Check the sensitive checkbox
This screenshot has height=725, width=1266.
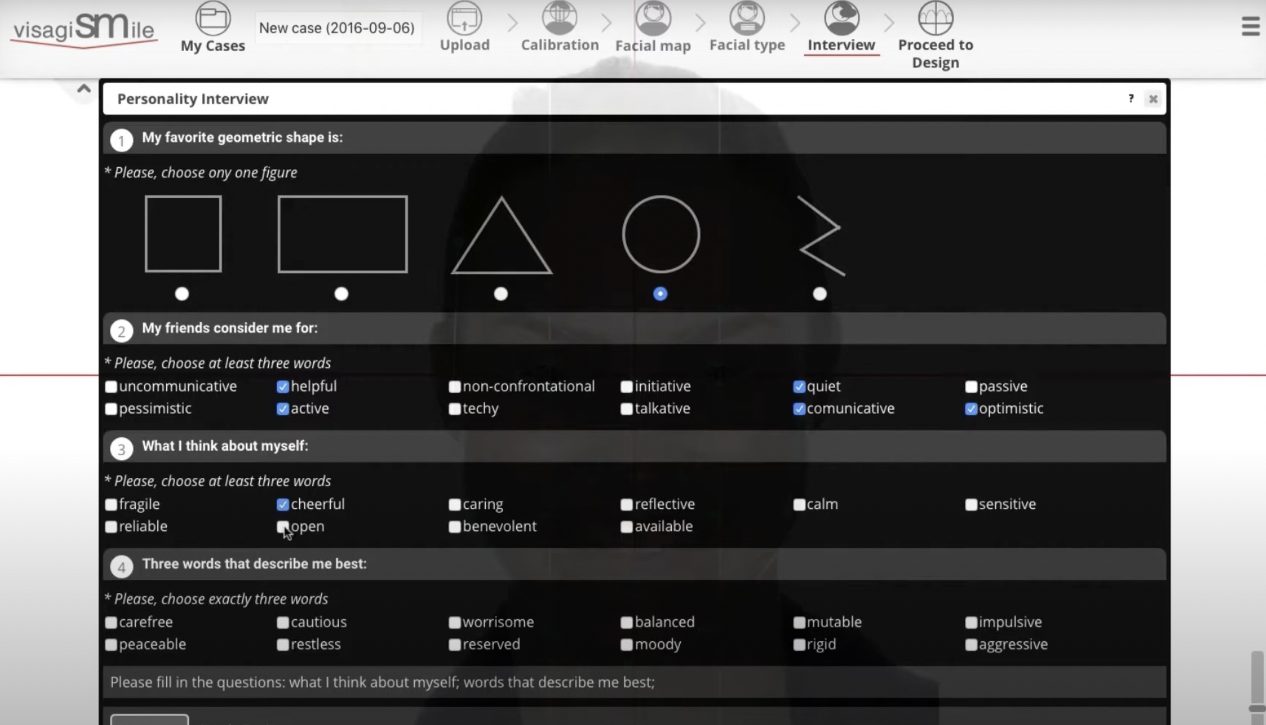(971, 504)
